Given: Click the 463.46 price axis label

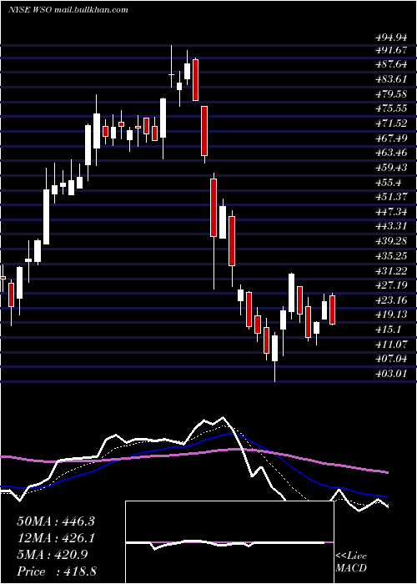Looking at the screenshot, I should tap(390, 153).
